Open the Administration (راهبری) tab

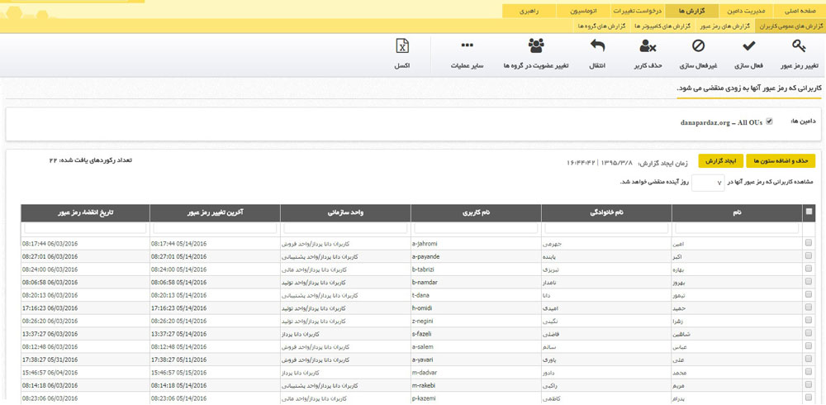529,11
